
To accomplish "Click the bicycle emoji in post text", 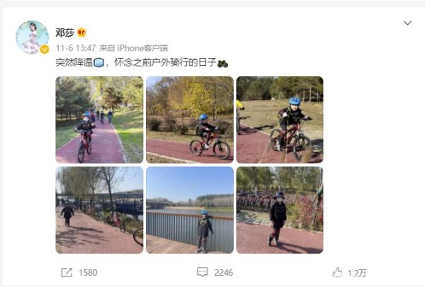I will tap(222, 64).
